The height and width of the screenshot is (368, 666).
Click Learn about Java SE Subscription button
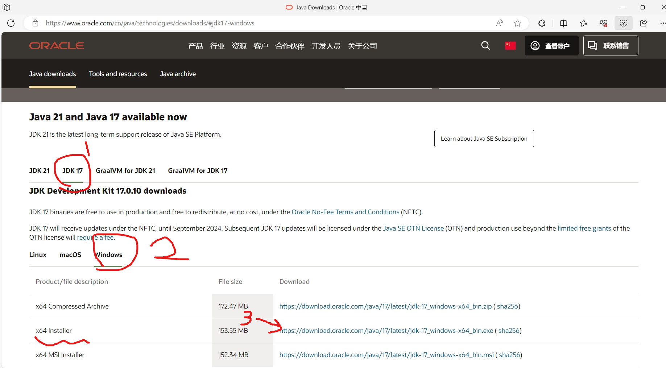pos(484,138)
